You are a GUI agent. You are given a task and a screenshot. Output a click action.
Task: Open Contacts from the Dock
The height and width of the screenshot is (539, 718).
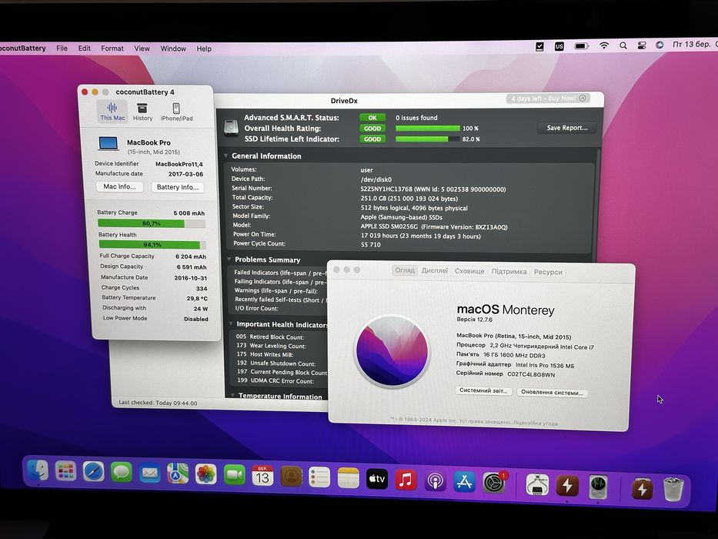pyautogui.click(x=291, y=477)
